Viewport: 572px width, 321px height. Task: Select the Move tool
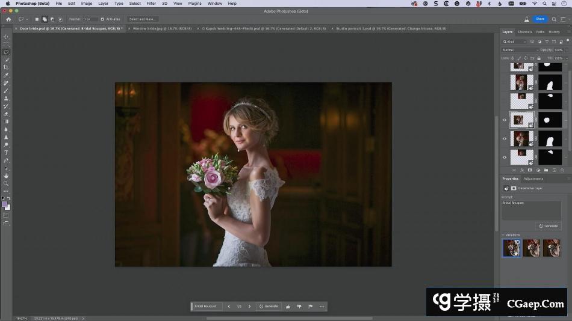[x=6, y=37]
